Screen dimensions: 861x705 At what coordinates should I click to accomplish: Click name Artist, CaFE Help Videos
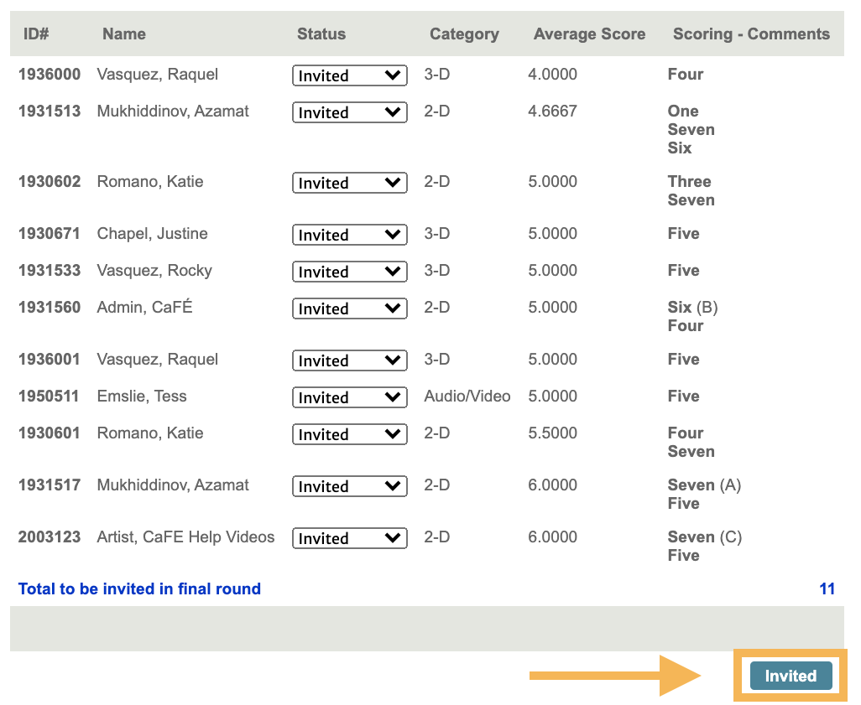185,537
